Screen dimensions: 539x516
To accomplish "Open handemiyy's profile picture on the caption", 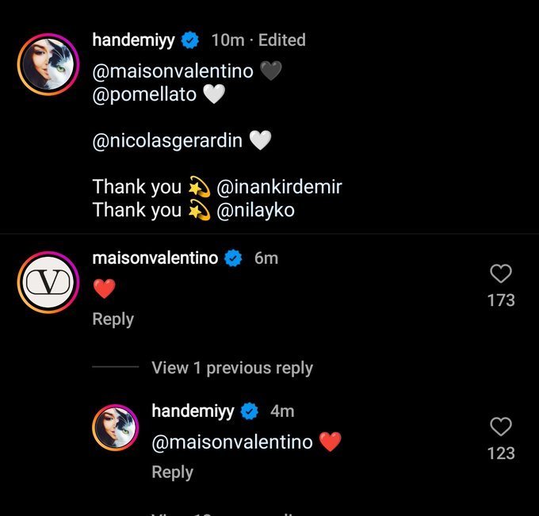I will 47,63.
